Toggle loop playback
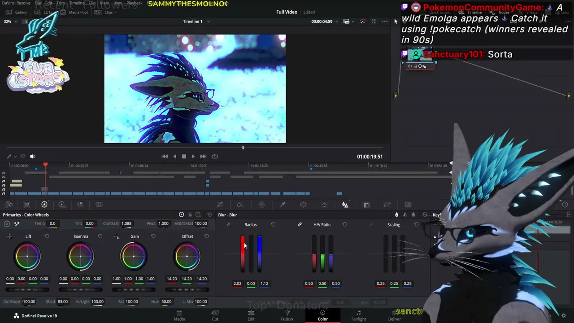The width and height of the screenshot is (574, 323). pos(215,156)
